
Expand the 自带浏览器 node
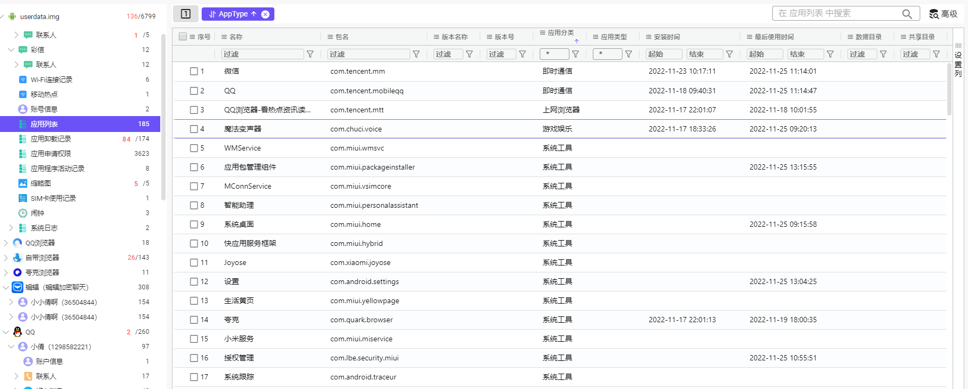tap(6, 258)
